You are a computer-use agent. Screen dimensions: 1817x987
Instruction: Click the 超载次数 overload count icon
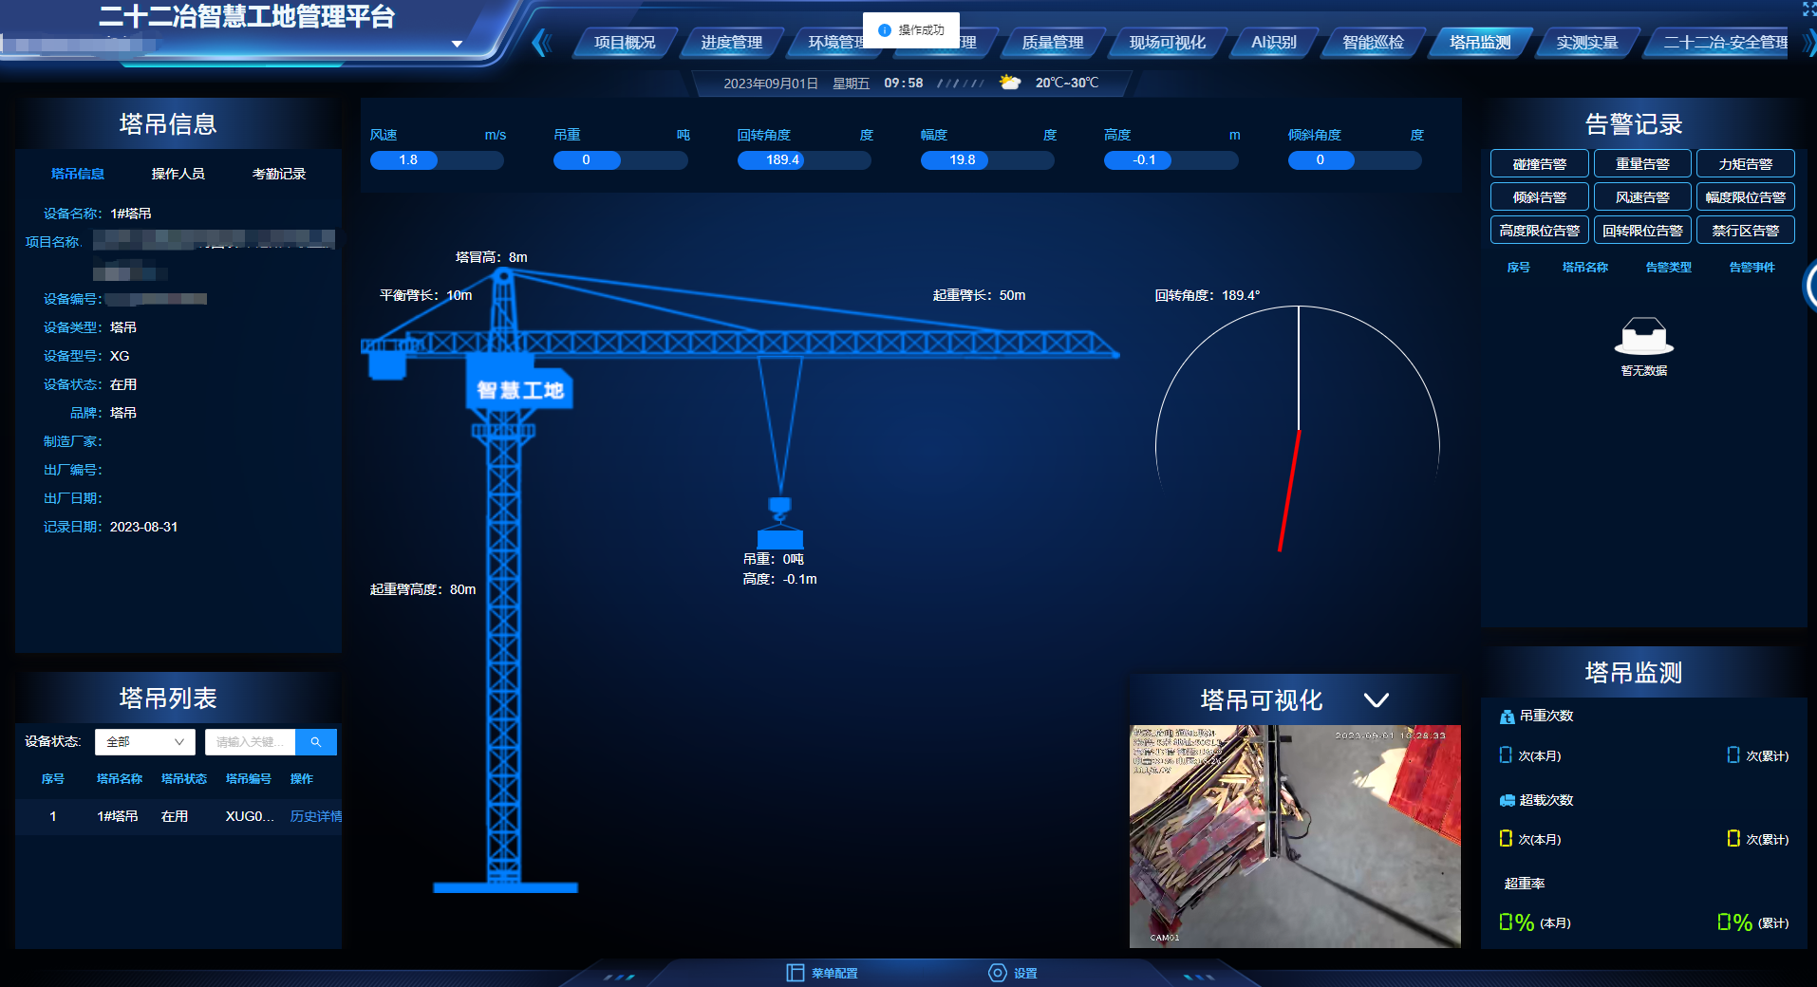[1507, 800]
